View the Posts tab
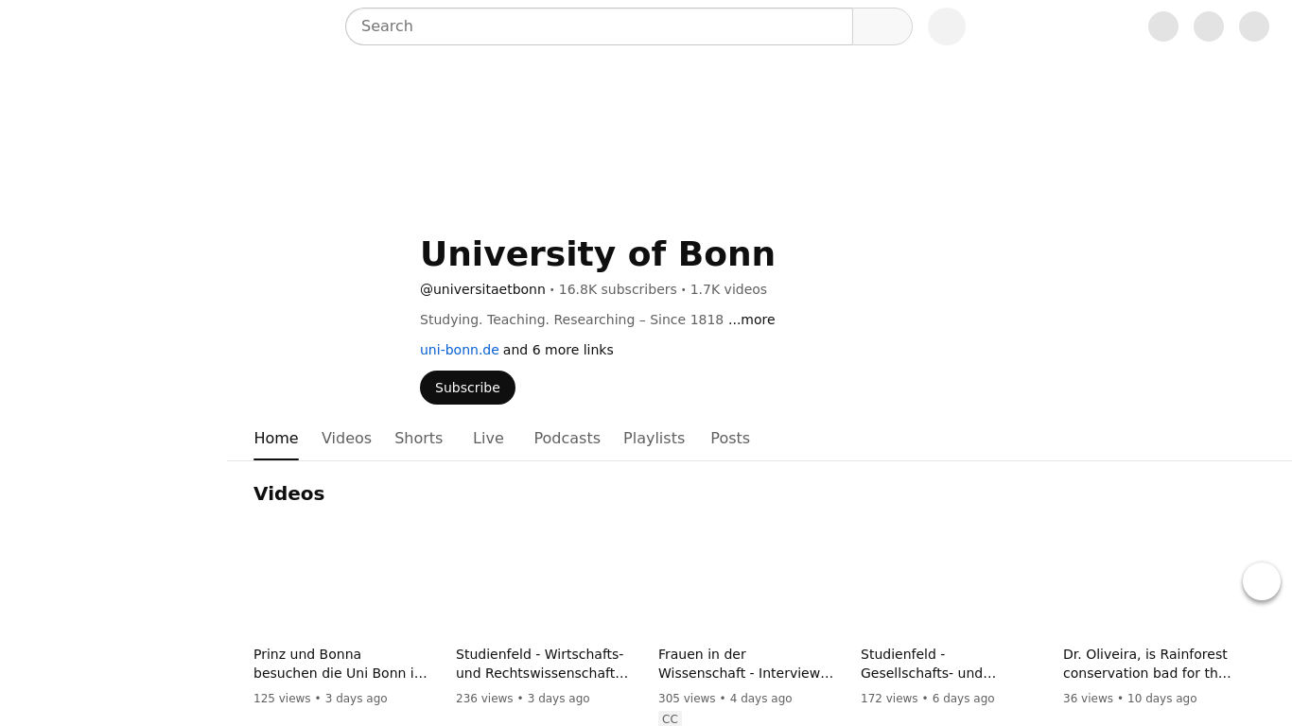 [x=729, y=438]
